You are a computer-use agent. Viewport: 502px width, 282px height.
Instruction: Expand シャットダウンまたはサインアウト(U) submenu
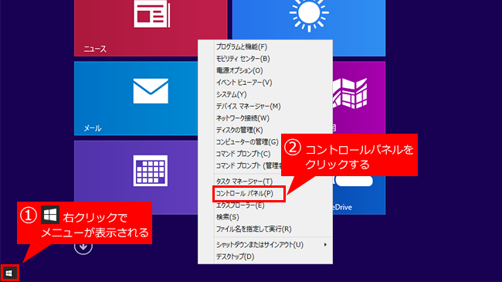(265, 245)
